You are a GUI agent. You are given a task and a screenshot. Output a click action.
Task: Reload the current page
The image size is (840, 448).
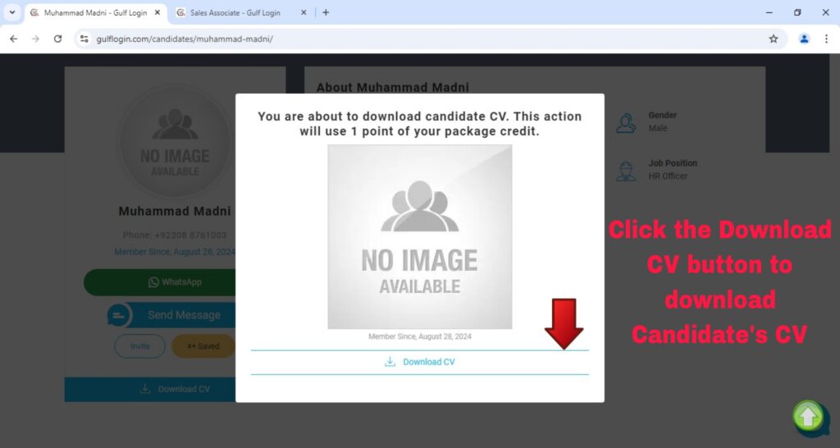point(57,39)
